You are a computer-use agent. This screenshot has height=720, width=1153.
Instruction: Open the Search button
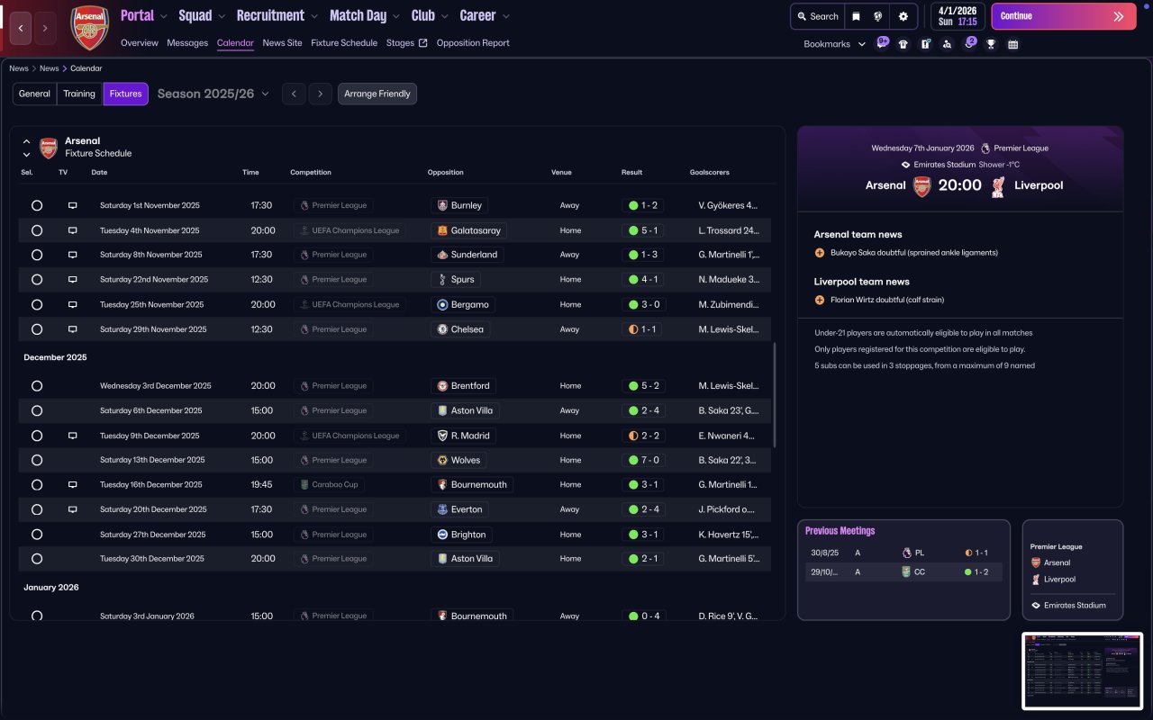click(x=818, y=16)
